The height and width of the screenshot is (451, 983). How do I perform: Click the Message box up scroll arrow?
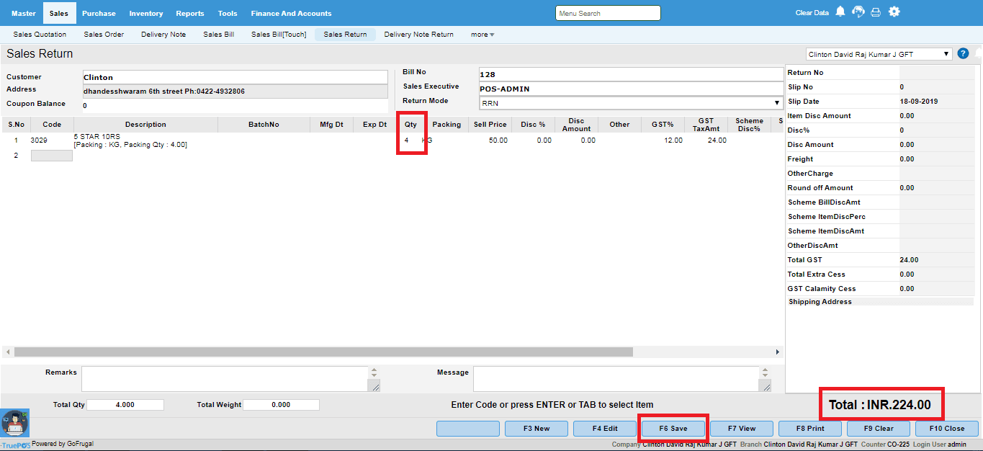(x=766, y=370)
